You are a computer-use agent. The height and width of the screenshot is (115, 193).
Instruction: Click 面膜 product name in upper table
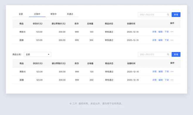click(x=21, y=40)
